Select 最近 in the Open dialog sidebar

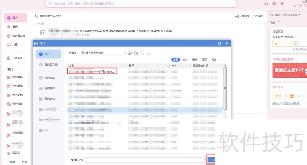pos(49,54)
